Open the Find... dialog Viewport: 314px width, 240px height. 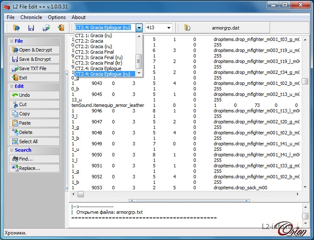click(x=34, y=159)
